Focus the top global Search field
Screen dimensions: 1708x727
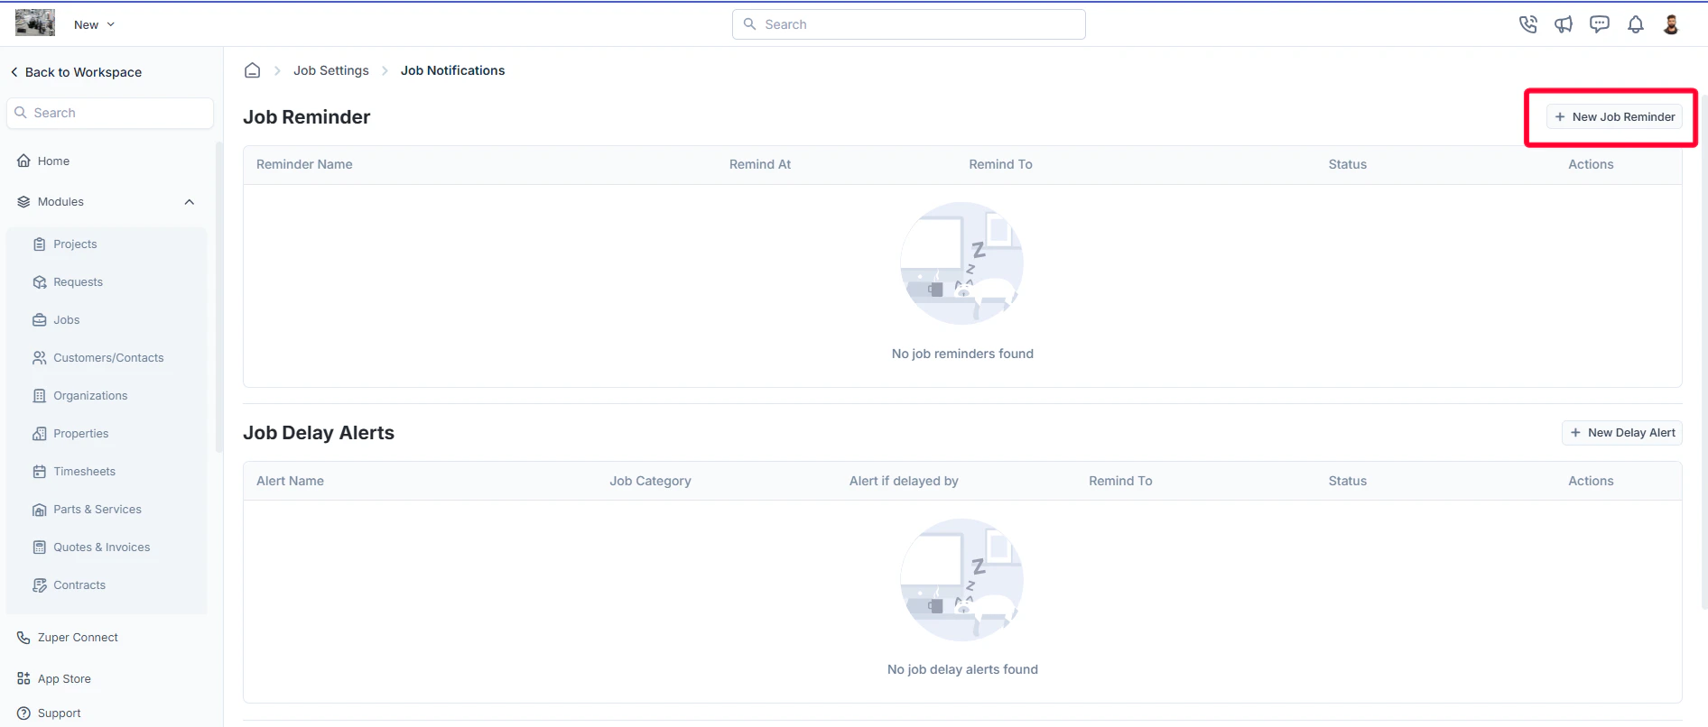[x=909, y=24]
